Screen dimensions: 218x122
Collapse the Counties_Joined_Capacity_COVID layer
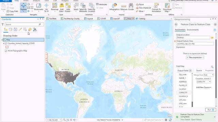click(x=4, y=43)
